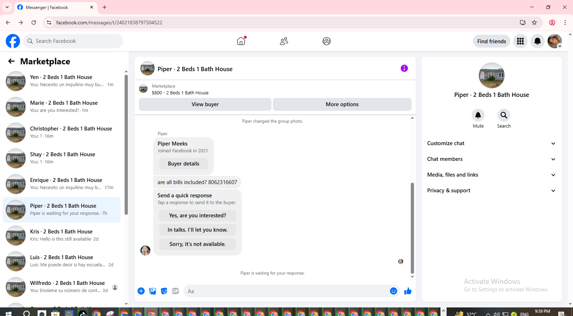The height and width of the screenshot is (316, 573).
Task: Click Piper's avatar beside the message
Action: (145, 251)
